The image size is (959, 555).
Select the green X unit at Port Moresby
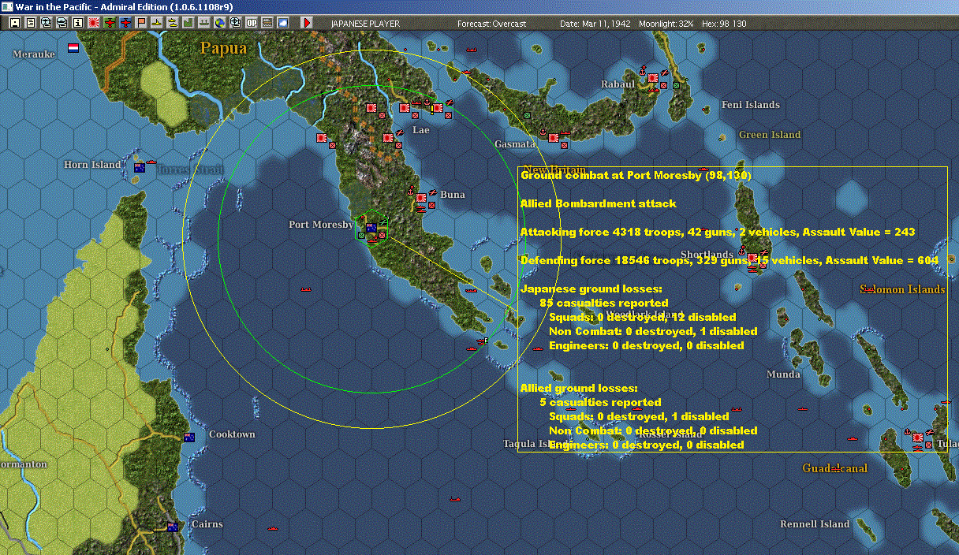tap(361, 235)
